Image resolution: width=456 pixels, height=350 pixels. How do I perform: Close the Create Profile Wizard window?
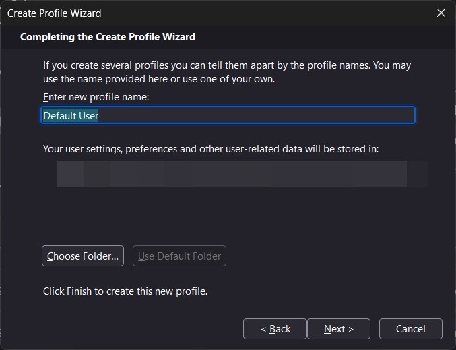coord(441,13)
